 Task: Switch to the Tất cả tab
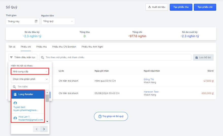tap(12, 47)
